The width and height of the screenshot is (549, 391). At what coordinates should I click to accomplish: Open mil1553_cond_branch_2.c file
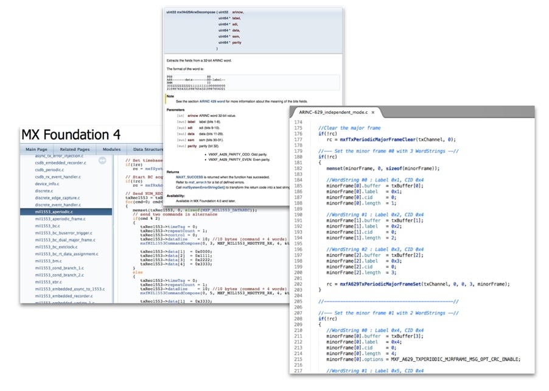[x=59, y=275]
